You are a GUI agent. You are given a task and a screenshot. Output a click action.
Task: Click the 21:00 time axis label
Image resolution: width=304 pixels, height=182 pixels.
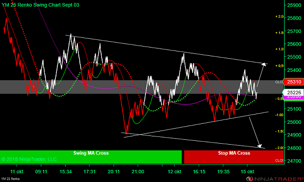(x=138, y=171)
